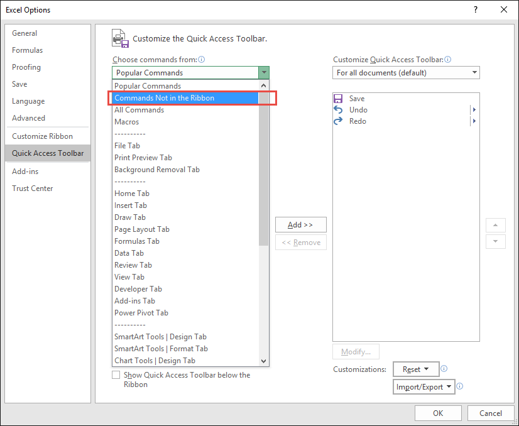Select the Undo command icon

coord(337,109)
